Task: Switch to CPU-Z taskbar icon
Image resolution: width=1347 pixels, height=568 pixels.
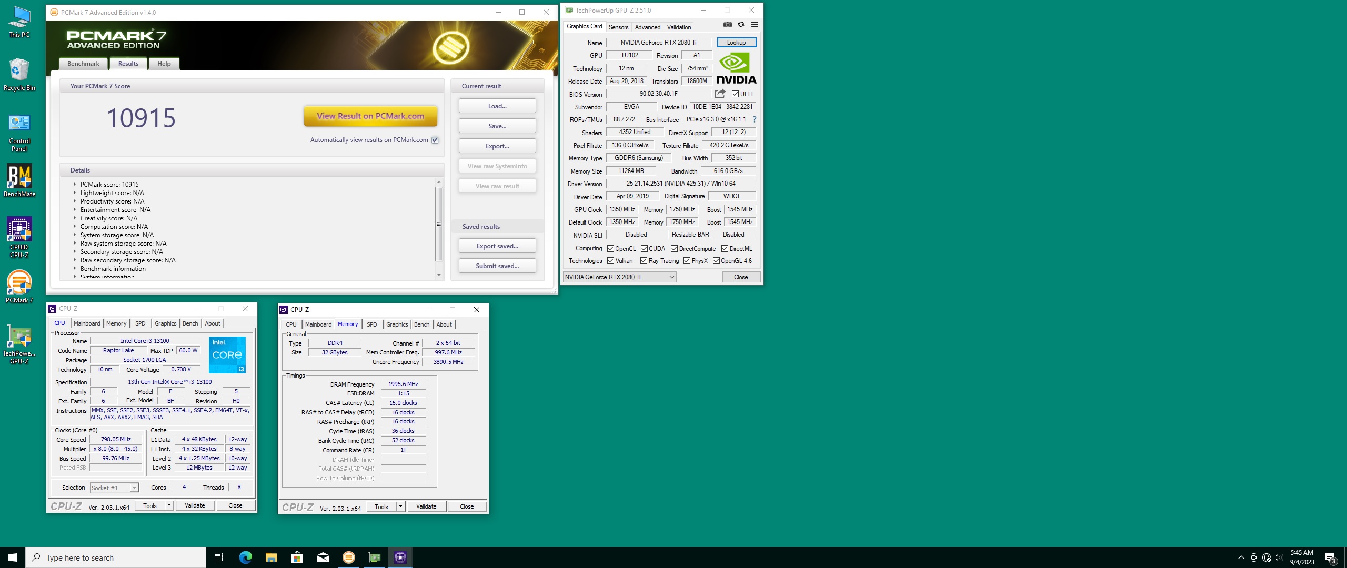Action: coord(400,557)
